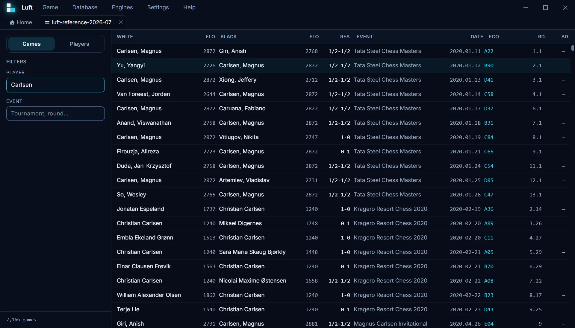Image resolution: width=575 pixels, height=328 pixels.
Task: Select Magnus Carlsen Invitational game row
Action: coord(341,323)
